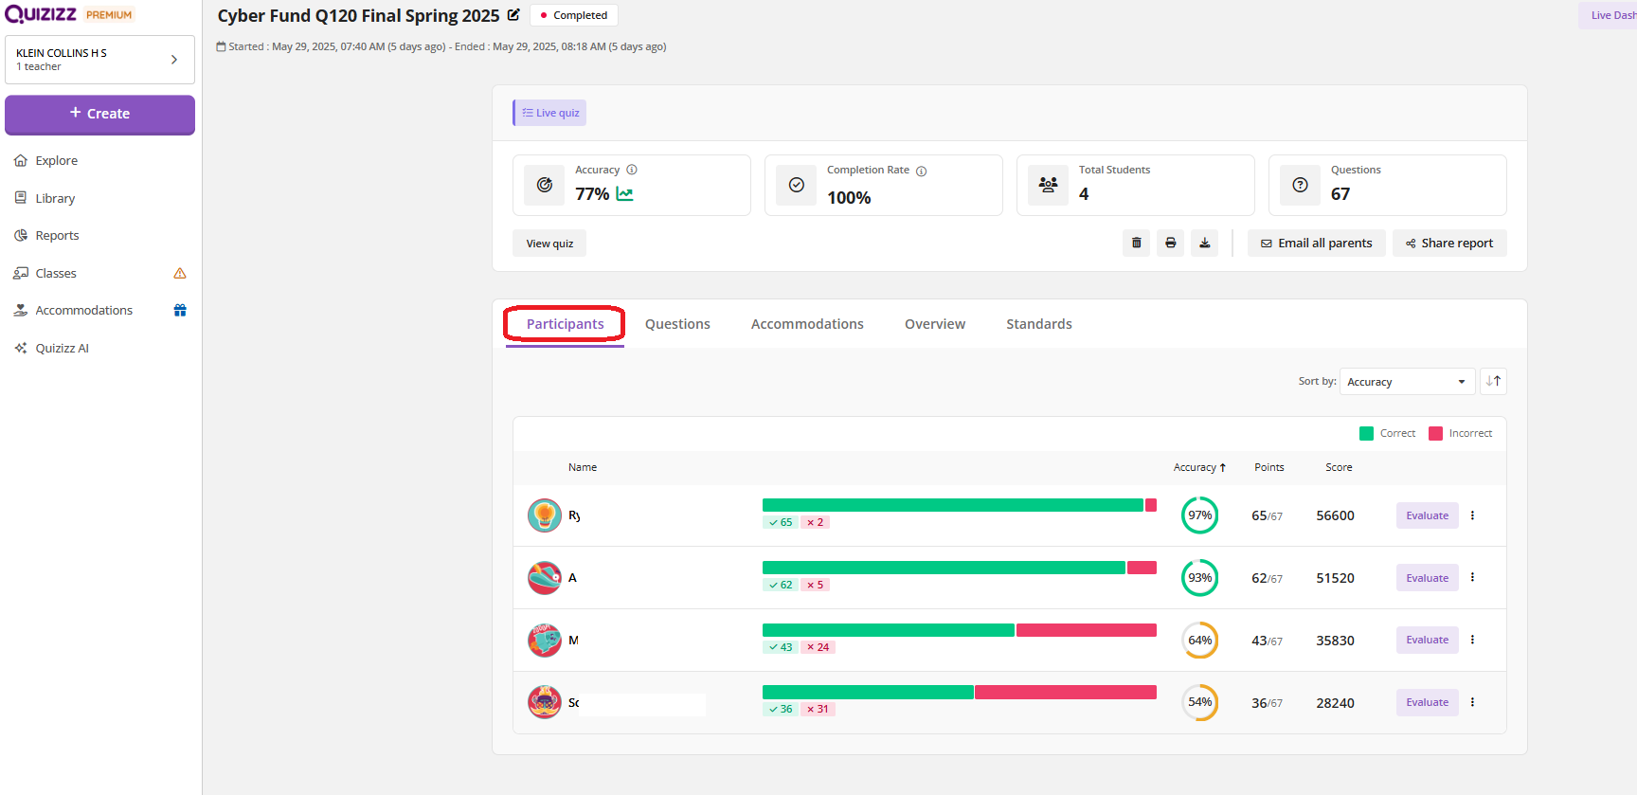Toggle the sort order arrows button
Viewport: 1637px width, 795px height.
click(1493, 381)
